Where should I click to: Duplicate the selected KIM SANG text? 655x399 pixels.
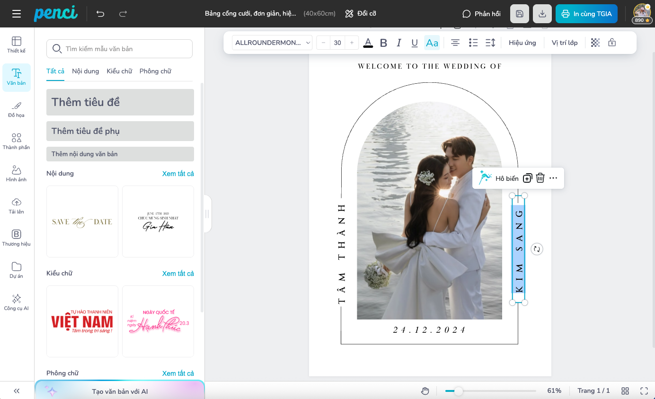527,178
